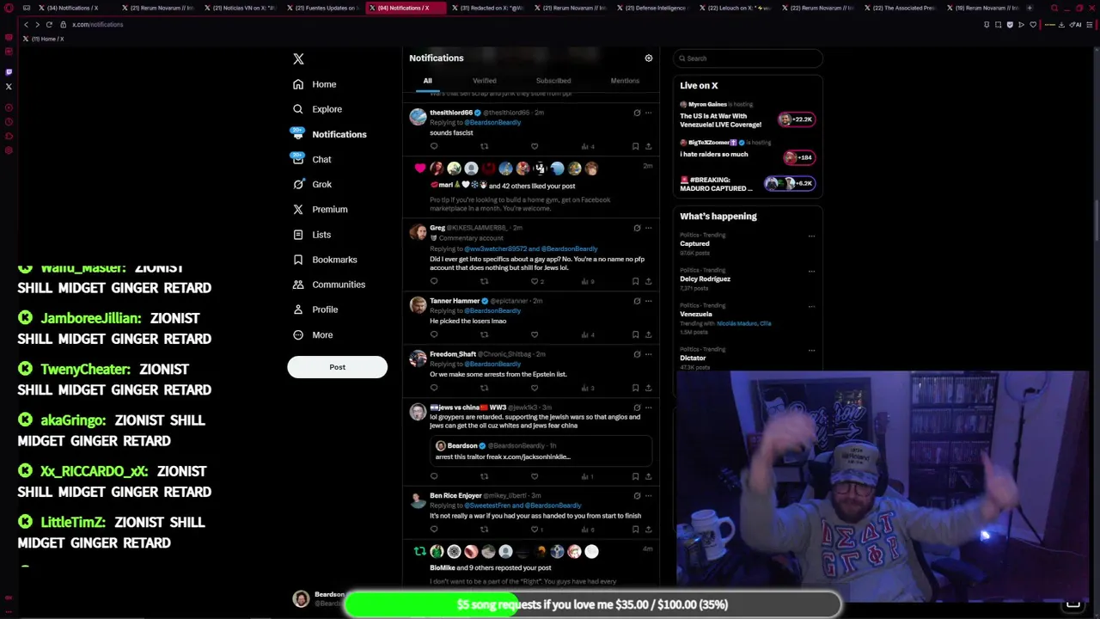Bookmark thesithlord66's post
Screen dimensions: 1100x619
[x=635, y=146]
